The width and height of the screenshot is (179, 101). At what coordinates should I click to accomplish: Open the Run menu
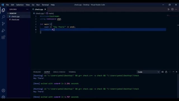(x=38, y=5)
